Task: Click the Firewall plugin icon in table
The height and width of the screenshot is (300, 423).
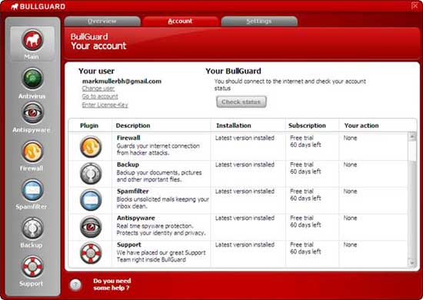Action: pos(91,147)
